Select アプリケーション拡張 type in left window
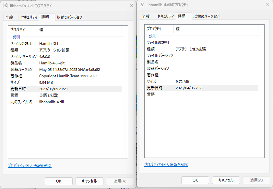The width and height of the screenshot is (273, 189). pyautogui.click(x=54, y=50)
